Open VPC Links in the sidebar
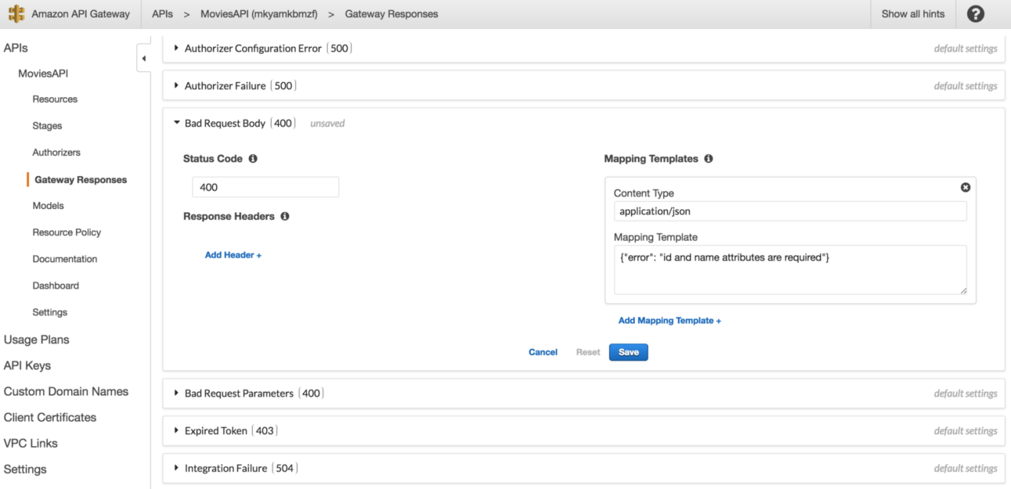 tap(31, 444)
